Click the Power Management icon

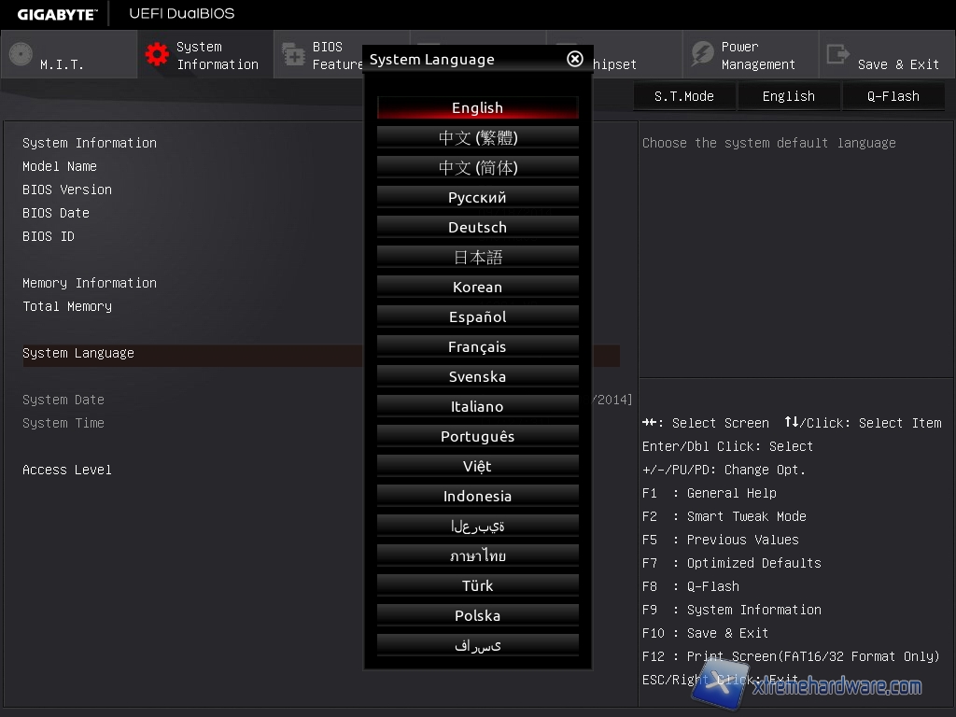coord(701,55)
